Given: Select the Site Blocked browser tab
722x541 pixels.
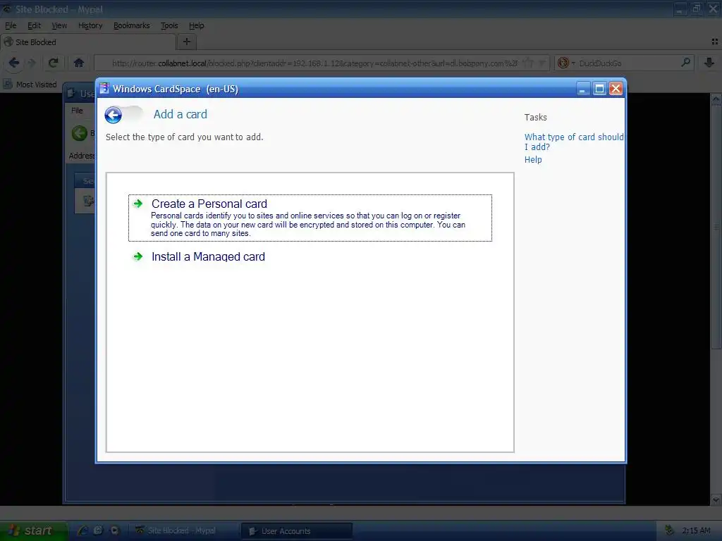Looking at the screenshot, I should (x=88, y=42).
